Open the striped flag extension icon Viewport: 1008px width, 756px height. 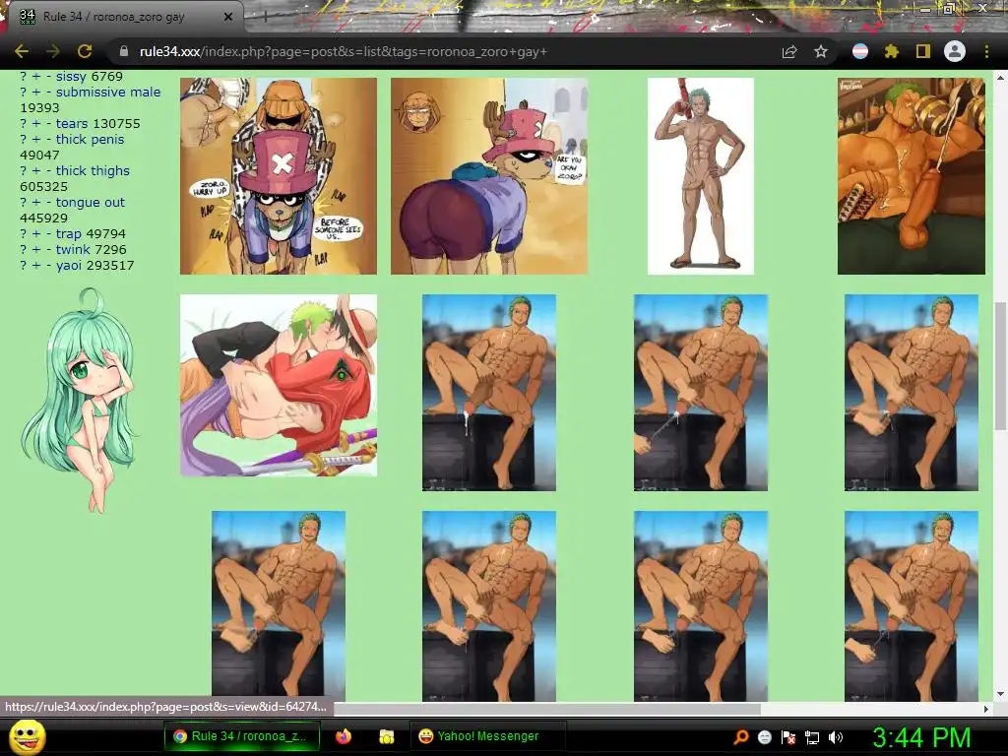click(x=860, y=51)
